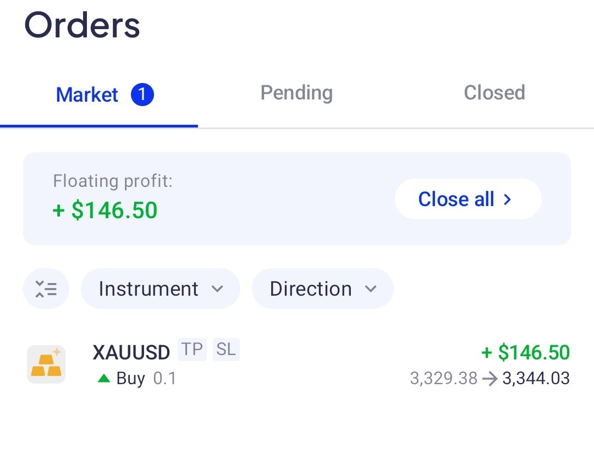Click the Floating profit amount
Image resolution: width=594 pixels, height=460 pixels.
pos(105,210)
